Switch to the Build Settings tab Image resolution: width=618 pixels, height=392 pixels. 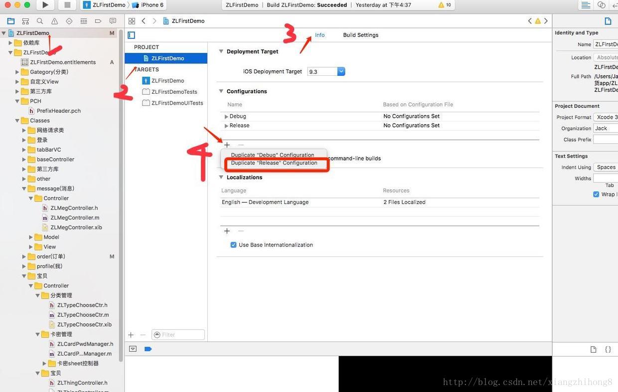point(360,35)
